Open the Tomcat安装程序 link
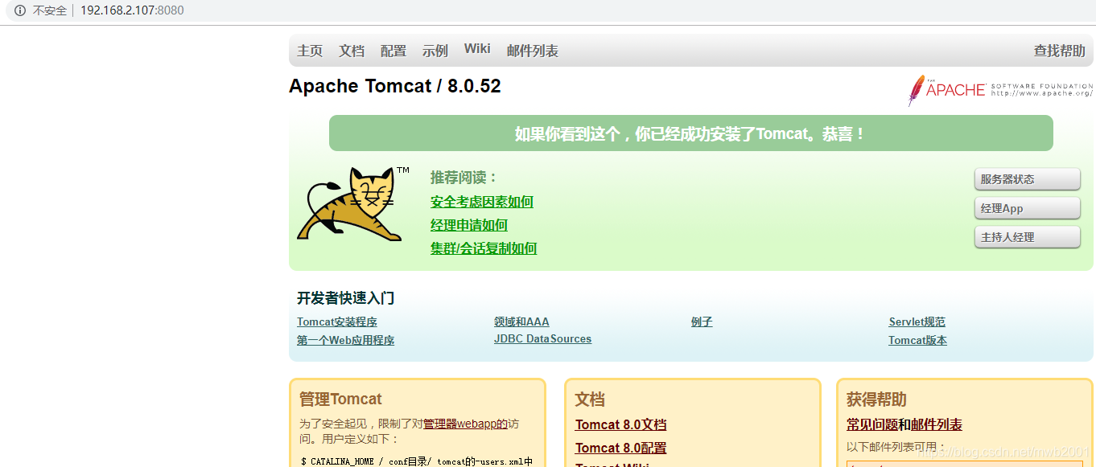 pyautogui.click(x=337, y=322)
